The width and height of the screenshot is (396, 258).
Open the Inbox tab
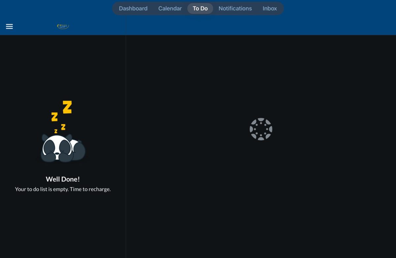click(270, 9)
